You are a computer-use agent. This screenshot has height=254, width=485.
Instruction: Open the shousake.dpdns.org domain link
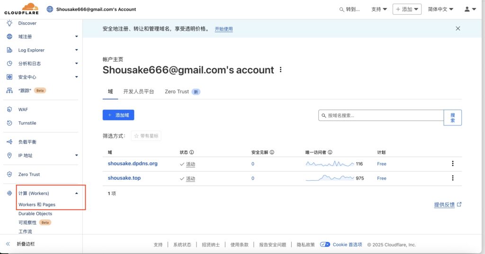click(x=133, y=164)
